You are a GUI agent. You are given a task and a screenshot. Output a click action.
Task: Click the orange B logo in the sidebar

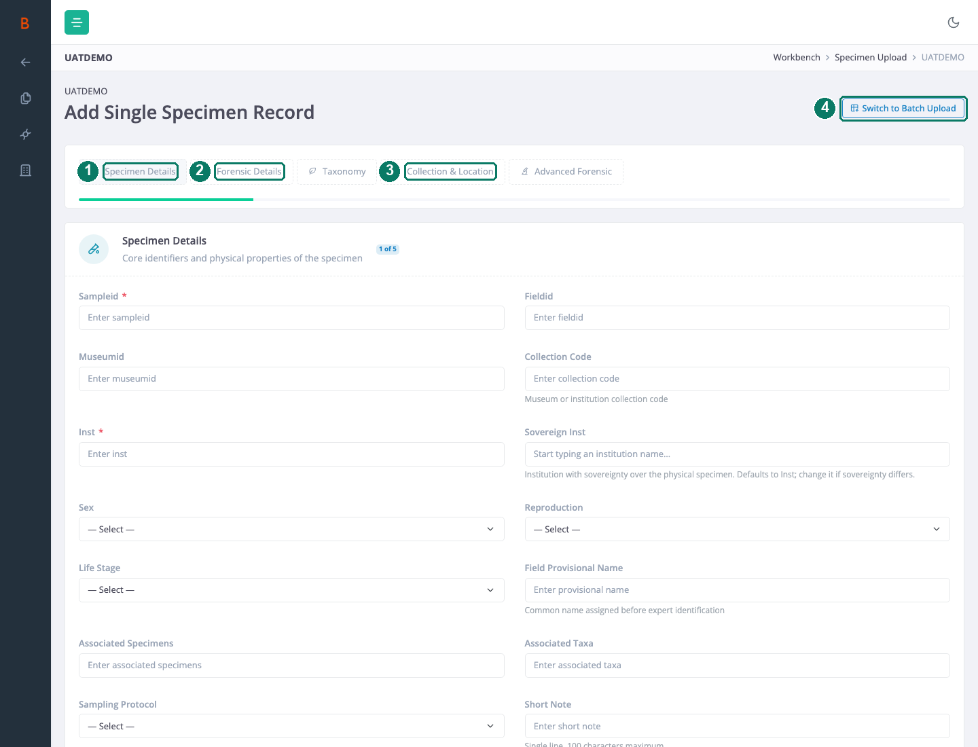pyautogui.click(x=25, y=23)
